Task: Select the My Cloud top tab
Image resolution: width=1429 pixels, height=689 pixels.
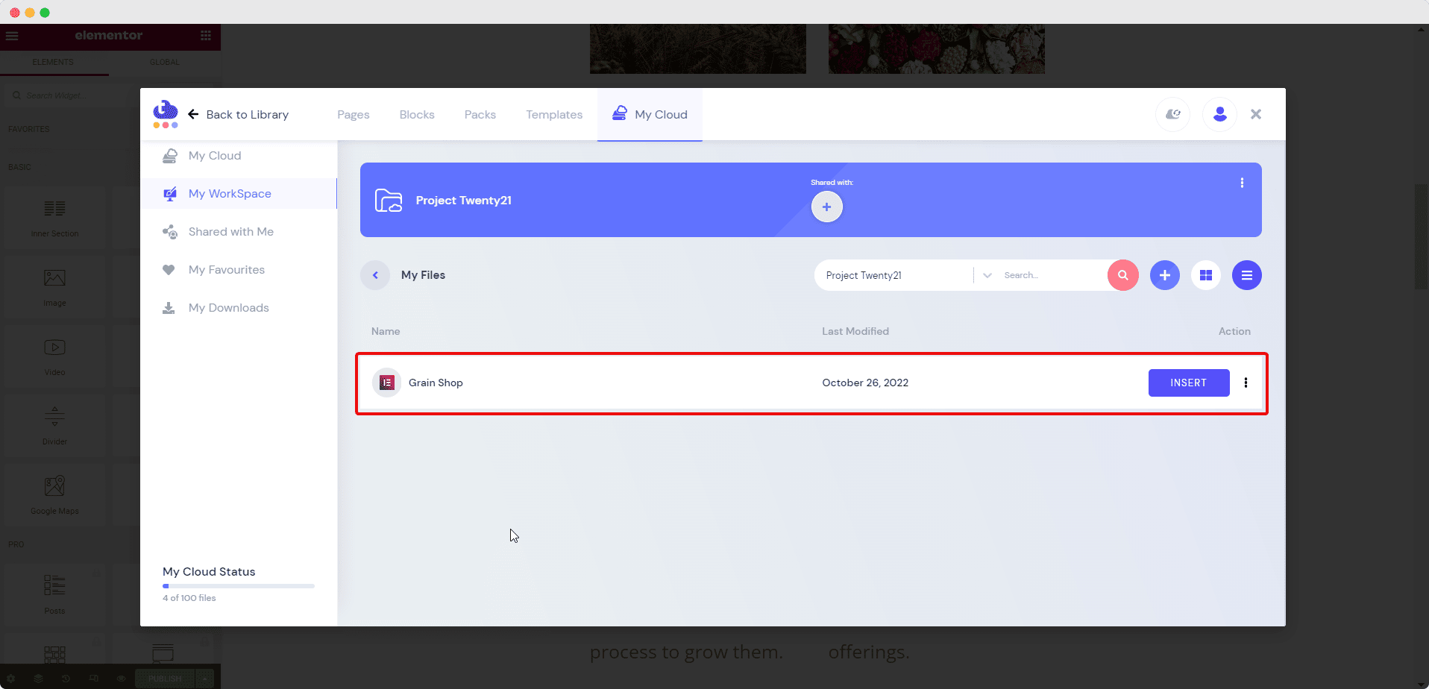Action: tap(650, 114)
